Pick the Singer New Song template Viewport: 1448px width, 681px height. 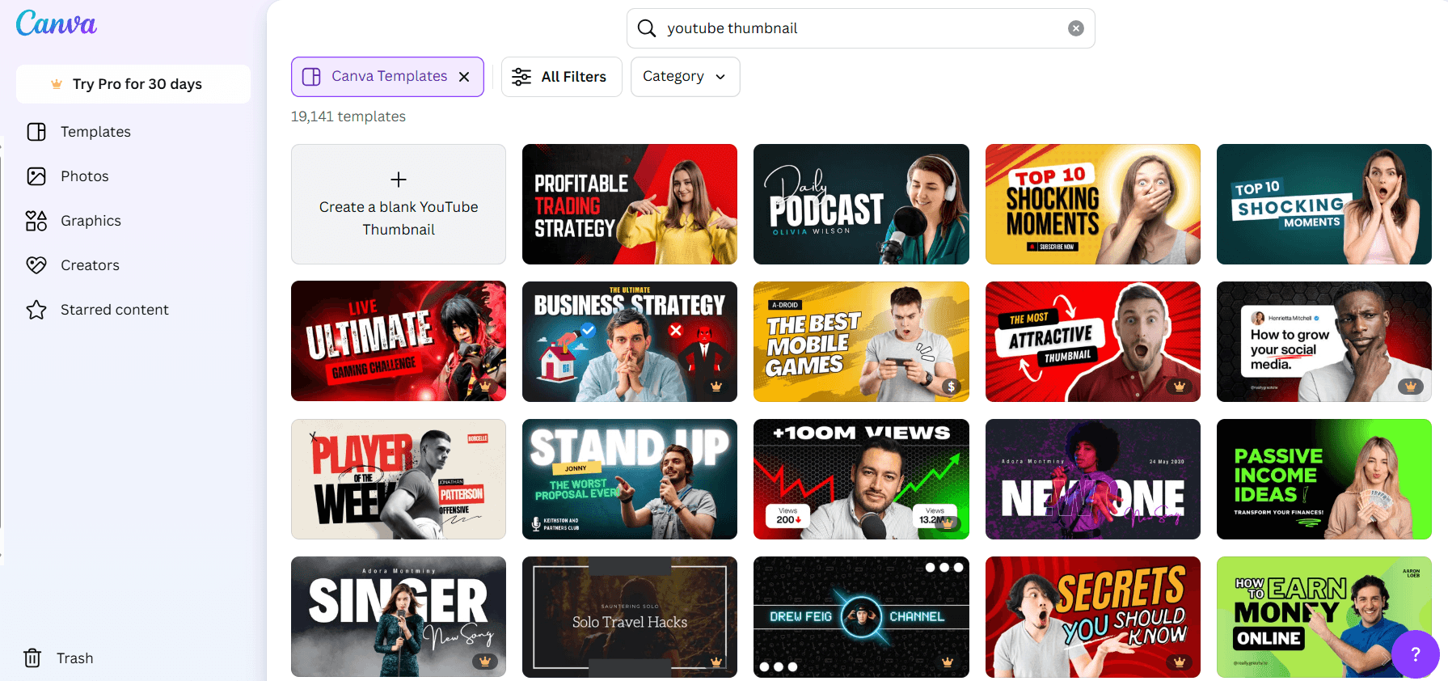[x=399, y=616]
